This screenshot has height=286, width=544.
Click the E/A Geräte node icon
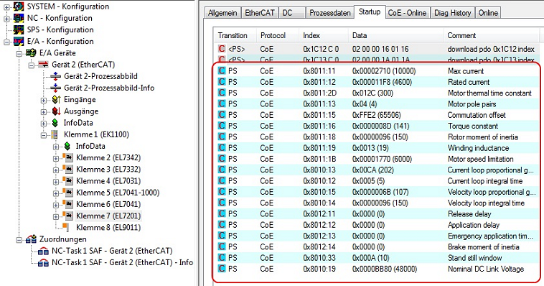coord(31,53)
